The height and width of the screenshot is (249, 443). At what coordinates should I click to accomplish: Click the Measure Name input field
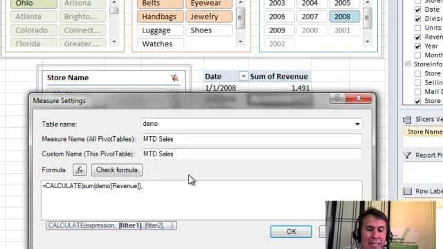click(252, 139)
